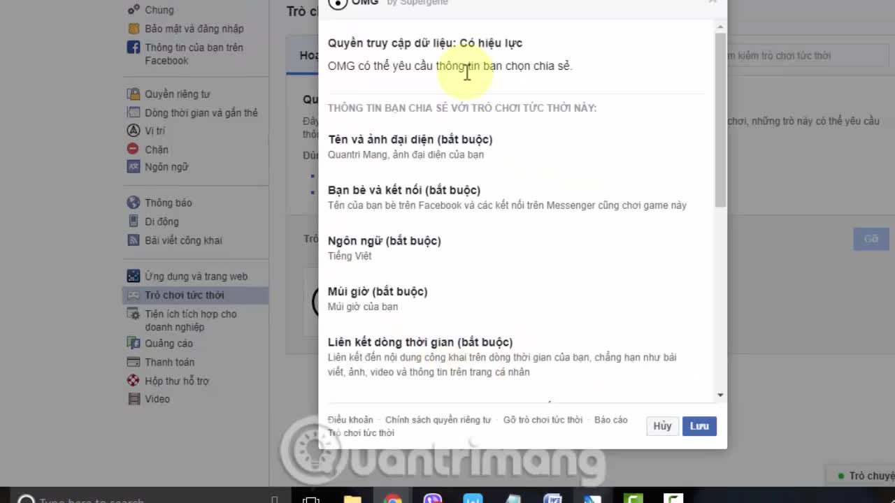Open File Explorer from the taskbar
This screenshot has width=895, height=503.
pos(352,498)
